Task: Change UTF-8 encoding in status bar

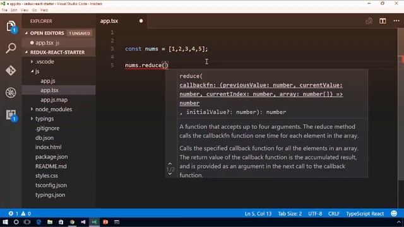Action: click(x=315, y=214)
